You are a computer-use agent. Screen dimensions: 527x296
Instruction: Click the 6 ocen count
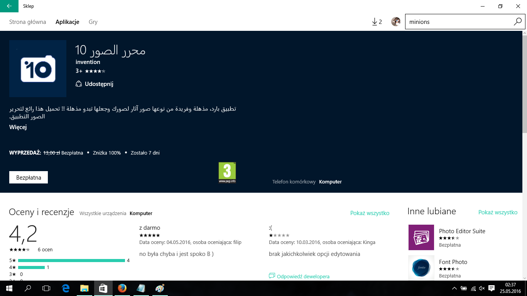pyautogui.click(x=45, y=250)
